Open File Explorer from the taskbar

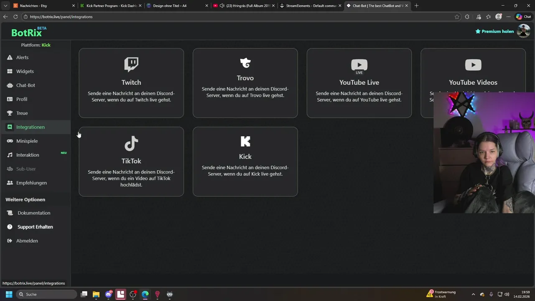(x=96, y=294)
